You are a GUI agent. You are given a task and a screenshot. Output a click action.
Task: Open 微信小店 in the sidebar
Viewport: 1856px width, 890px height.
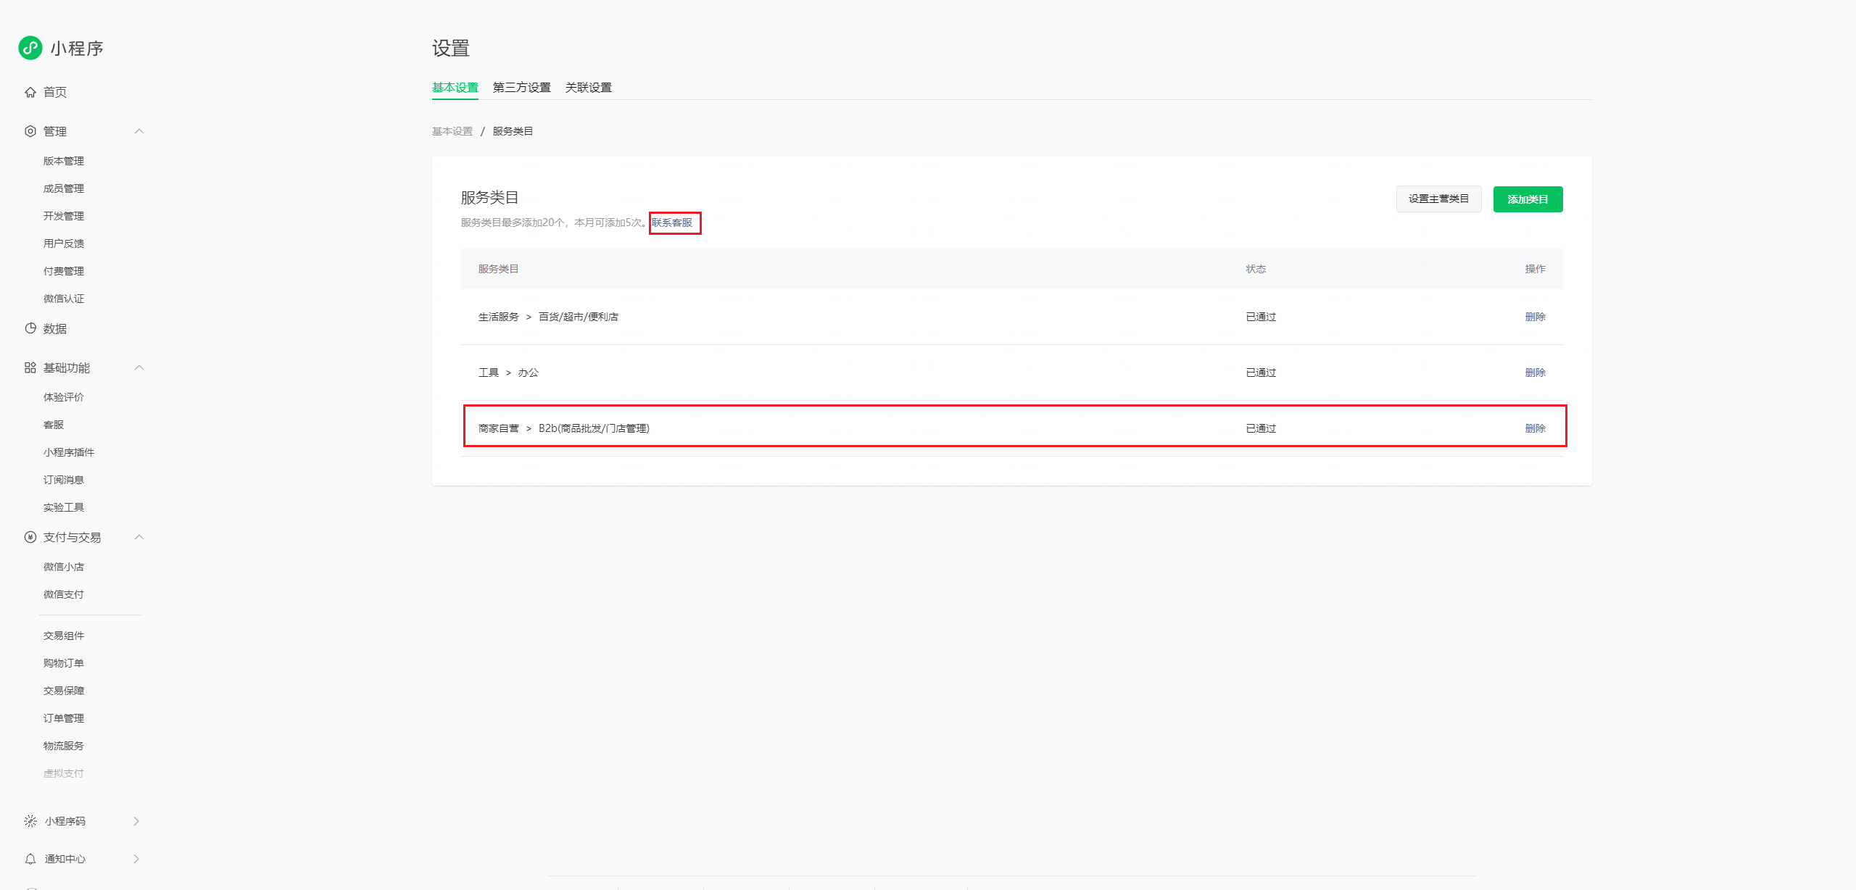[64, 567]
